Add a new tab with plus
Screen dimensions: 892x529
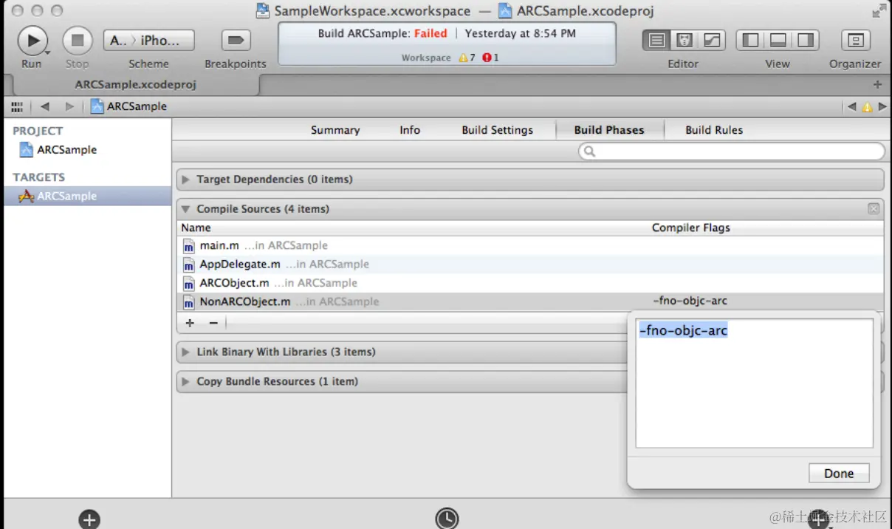point(877,84)
